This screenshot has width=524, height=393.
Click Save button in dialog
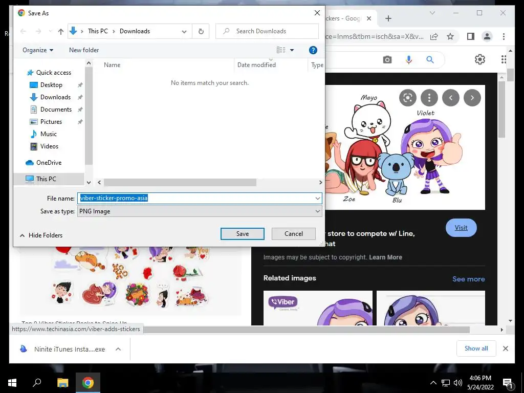(x=242, y=234)
